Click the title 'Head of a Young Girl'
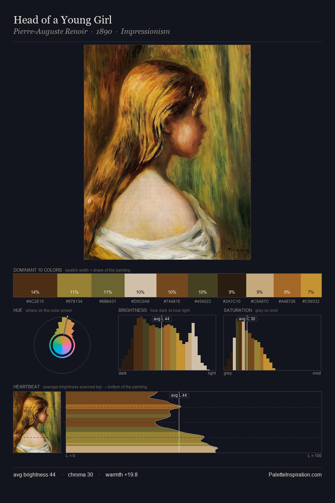Image resolution: width=335 pixels, height=503 pixels. (63, 20)
